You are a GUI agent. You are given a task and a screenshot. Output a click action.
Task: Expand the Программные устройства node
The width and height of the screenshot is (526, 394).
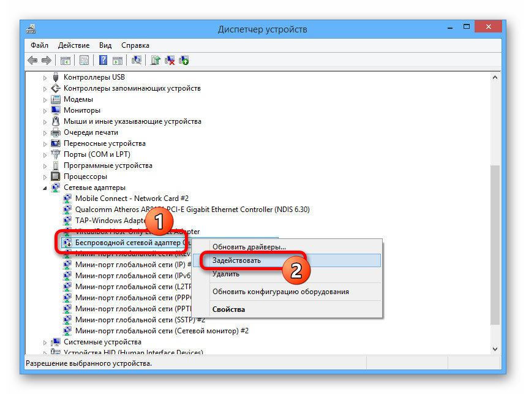pos(45,166)
